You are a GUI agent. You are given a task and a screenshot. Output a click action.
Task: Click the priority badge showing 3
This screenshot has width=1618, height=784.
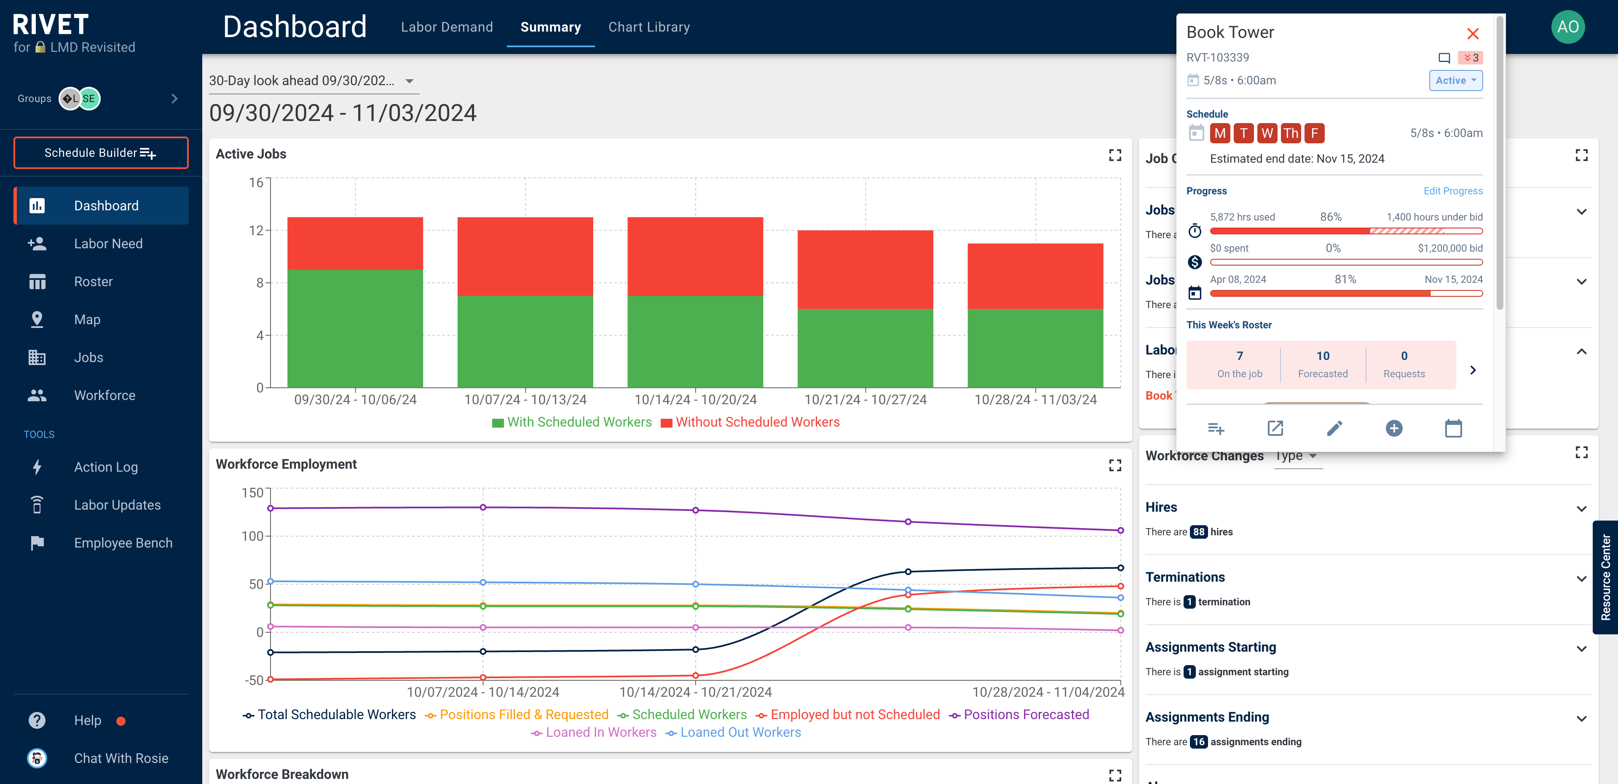(x=1470, y=58)
